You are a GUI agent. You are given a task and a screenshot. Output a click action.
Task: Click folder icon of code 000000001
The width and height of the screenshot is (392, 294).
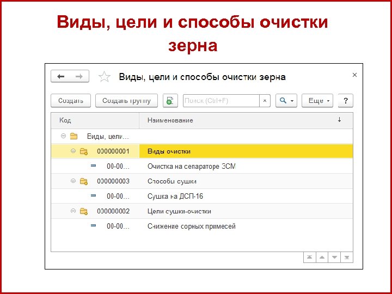click(84, 151)
